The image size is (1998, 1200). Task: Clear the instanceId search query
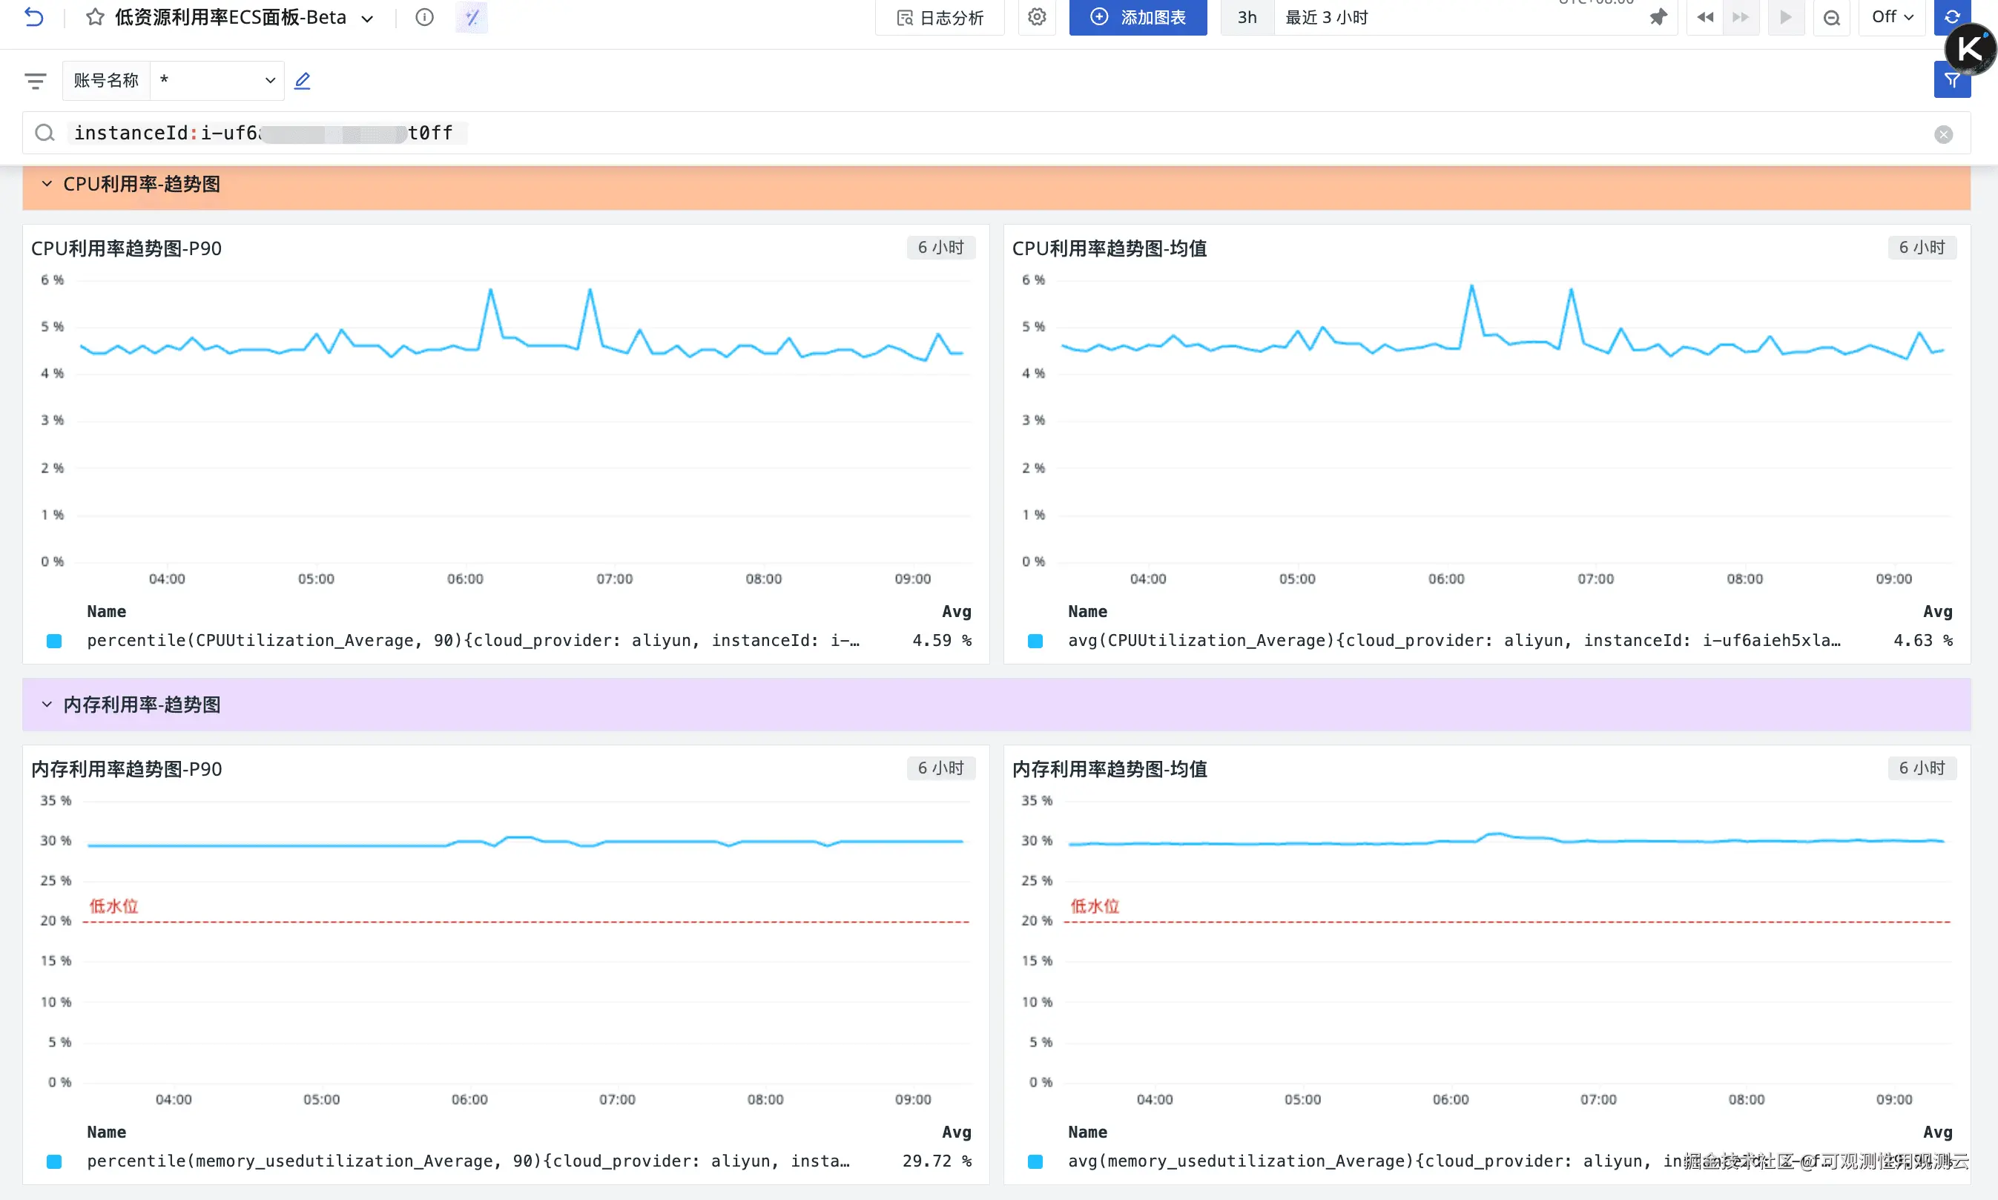(x=1944, y=134)
